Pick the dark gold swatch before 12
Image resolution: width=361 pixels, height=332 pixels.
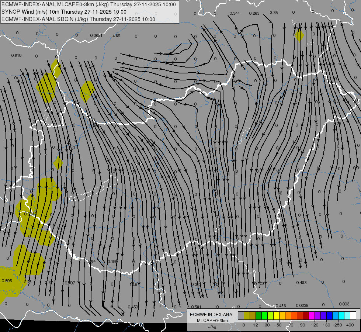click(x=253, y=315)
